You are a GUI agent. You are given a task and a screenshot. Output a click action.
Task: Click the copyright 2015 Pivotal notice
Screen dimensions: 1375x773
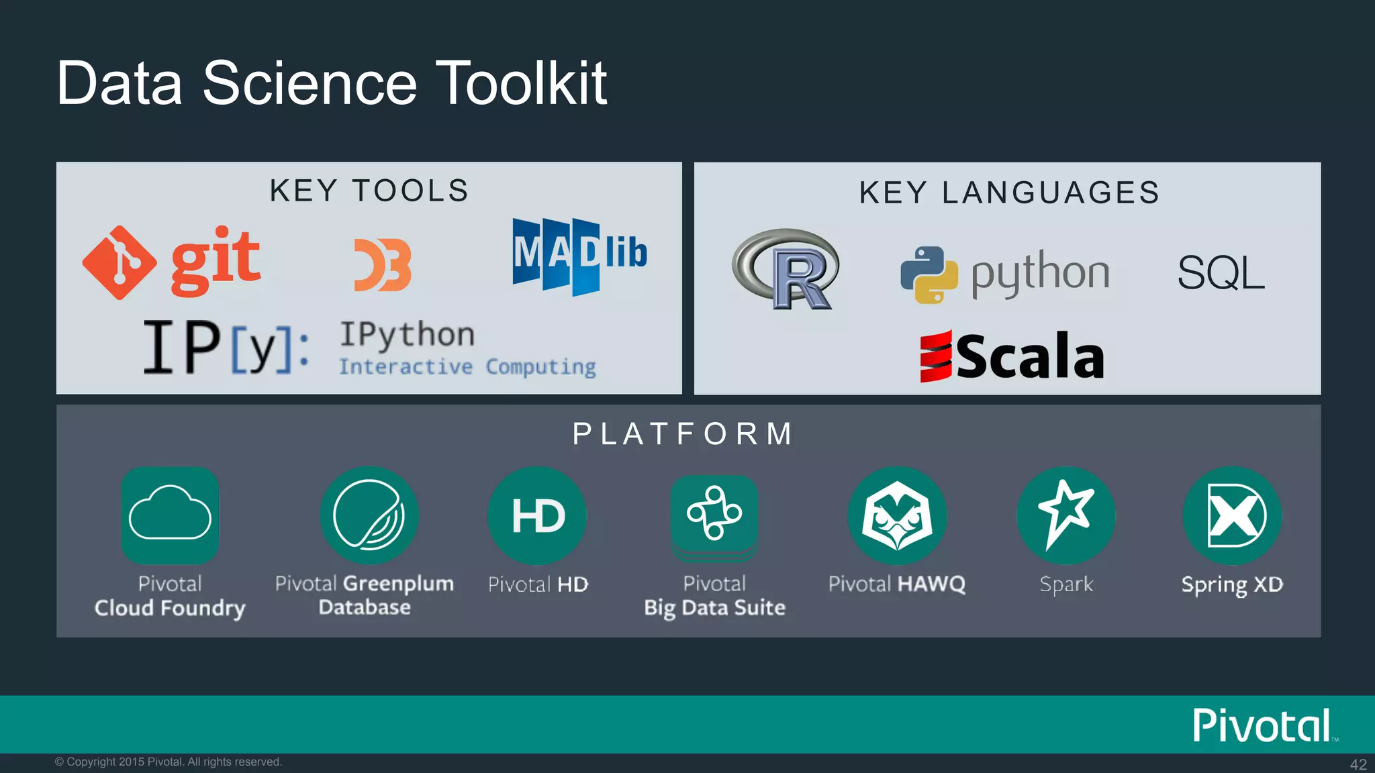(169, 762)
